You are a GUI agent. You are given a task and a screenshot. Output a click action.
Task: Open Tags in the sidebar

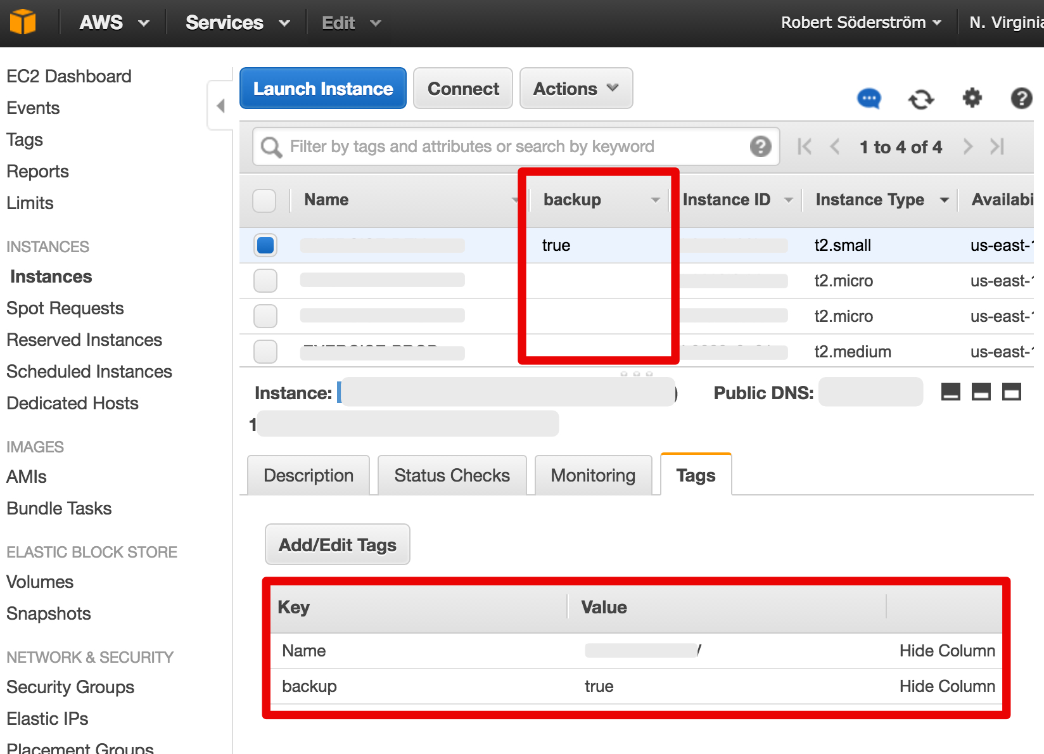tap(25, 139)
